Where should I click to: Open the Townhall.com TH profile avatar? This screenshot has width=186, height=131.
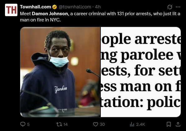pyautogui.click(x=11, y=10)
